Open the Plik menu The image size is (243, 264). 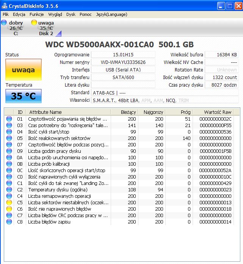pyautogui.click(x=6, y=14)
